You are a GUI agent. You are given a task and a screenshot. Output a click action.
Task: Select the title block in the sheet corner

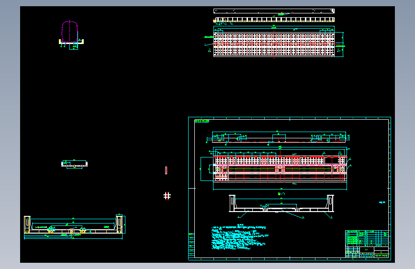367,244
